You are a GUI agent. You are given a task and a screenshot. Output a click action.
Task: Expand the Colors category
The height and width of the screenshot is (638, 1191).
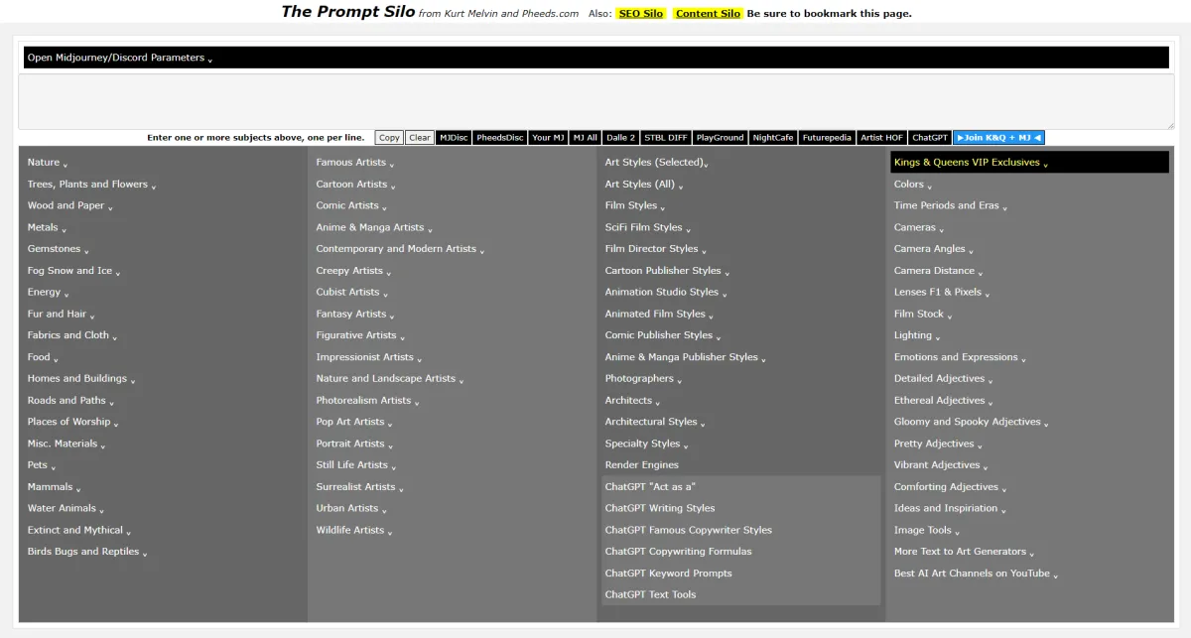[x=913, y=185]
